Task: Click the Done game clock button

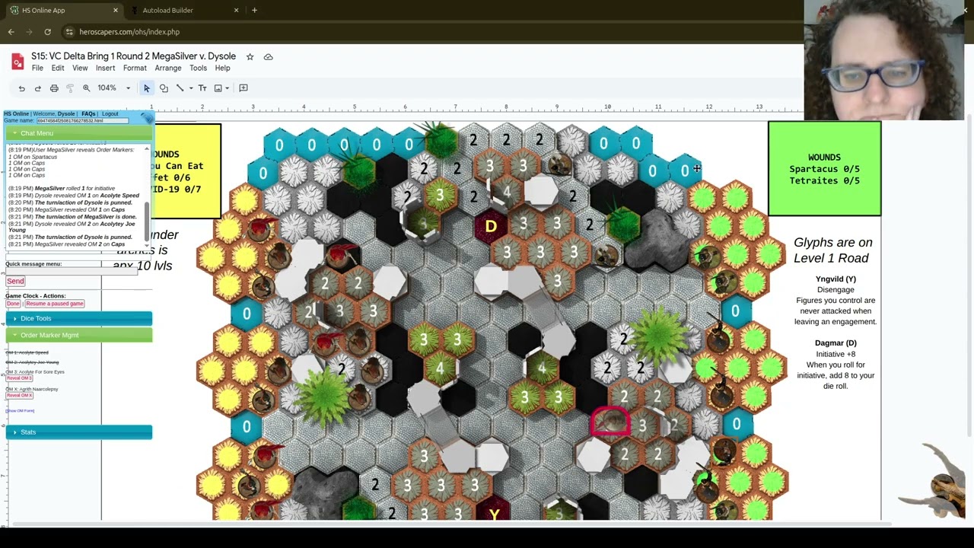Action: click(13, 304)
